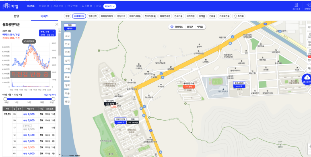The height and width of the screenshot is (157, 311).
Task: Open the 가격분석 menu
Action: pos(58,6)
